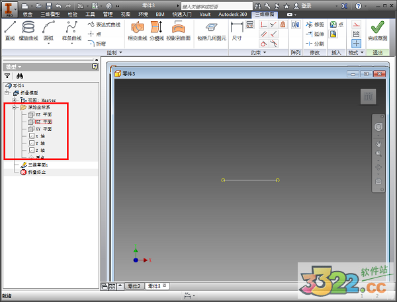
Task: Select the 分割 split tool
Action: [x=315, y=44]
